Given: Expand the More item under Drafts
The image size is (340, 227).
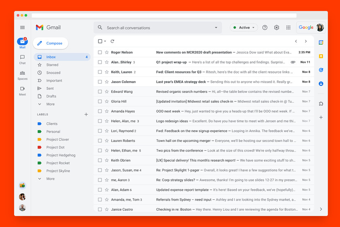Looking at the screenshot, I should [50, 104].
